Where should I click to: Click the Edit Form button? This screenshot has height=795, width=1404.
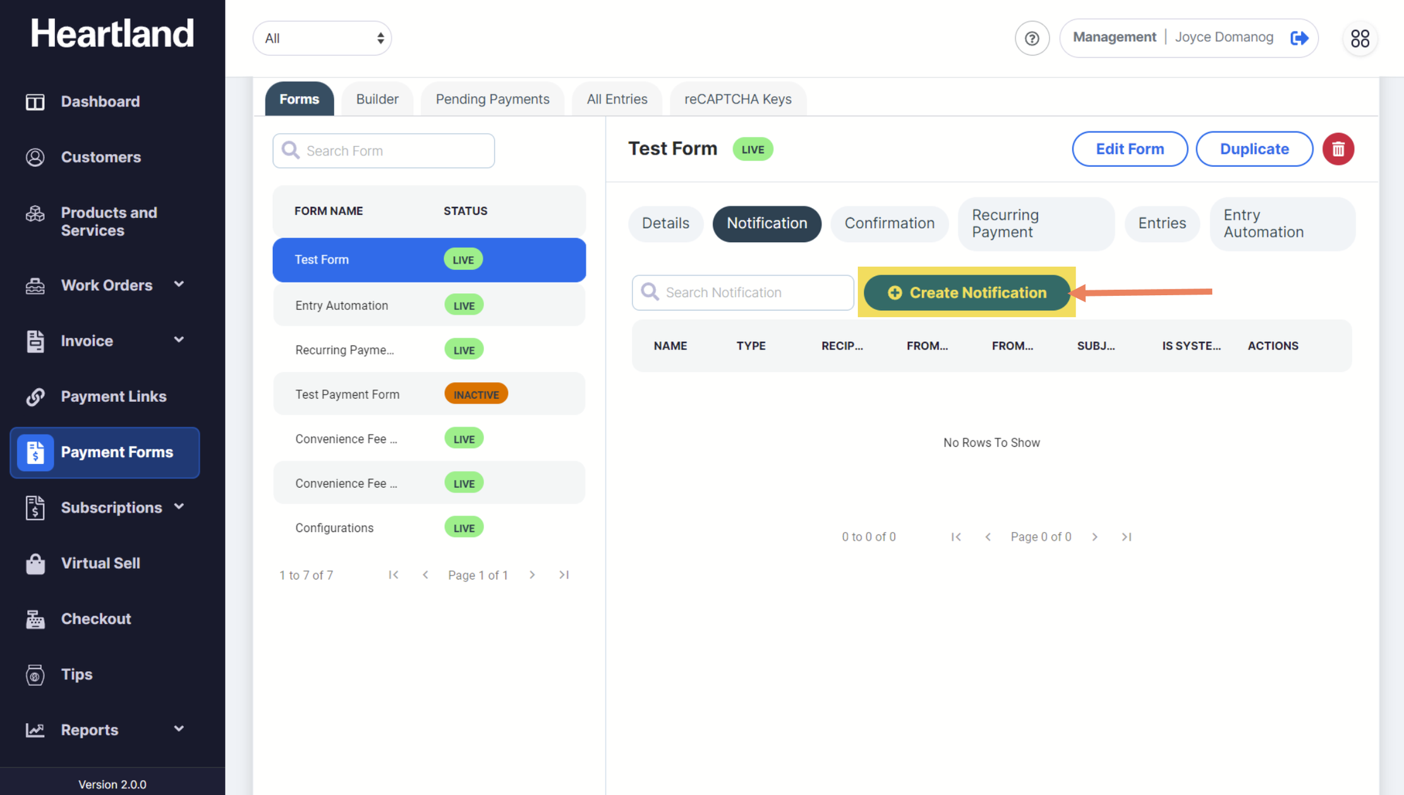(x=1129, y=149)
